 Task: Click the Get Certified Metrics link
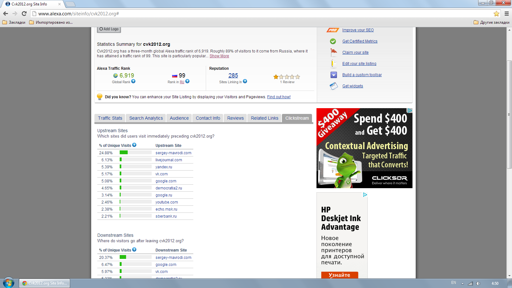tap(360, 41)
